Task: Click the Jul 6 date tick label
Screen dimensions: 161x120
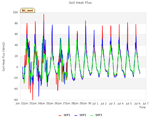Action: click(137, 104)
